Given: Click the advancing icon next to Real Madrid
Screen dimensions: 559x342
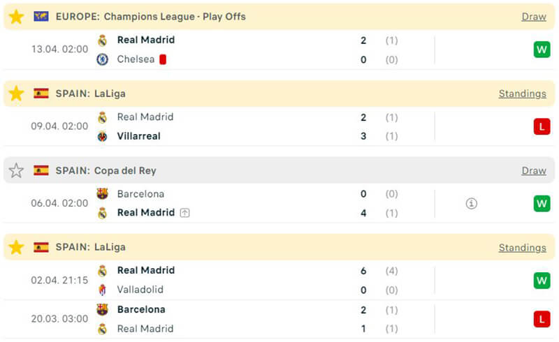Looking at the screenshot, I should (x=184, y=213).
